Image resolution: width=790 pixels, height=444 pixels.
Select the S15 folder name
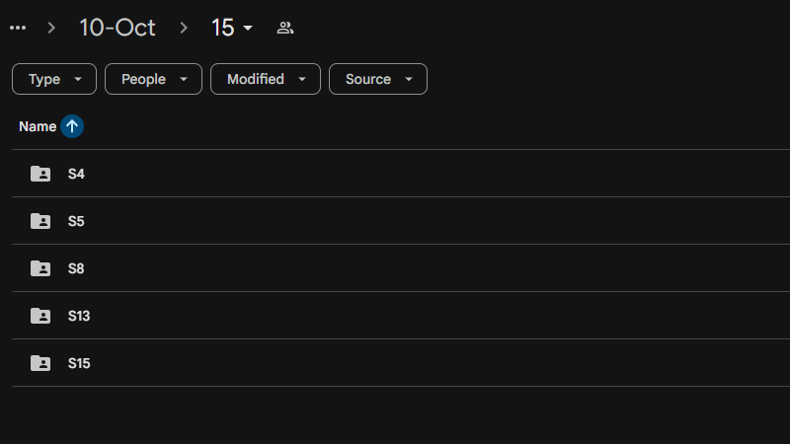point(79,363)
